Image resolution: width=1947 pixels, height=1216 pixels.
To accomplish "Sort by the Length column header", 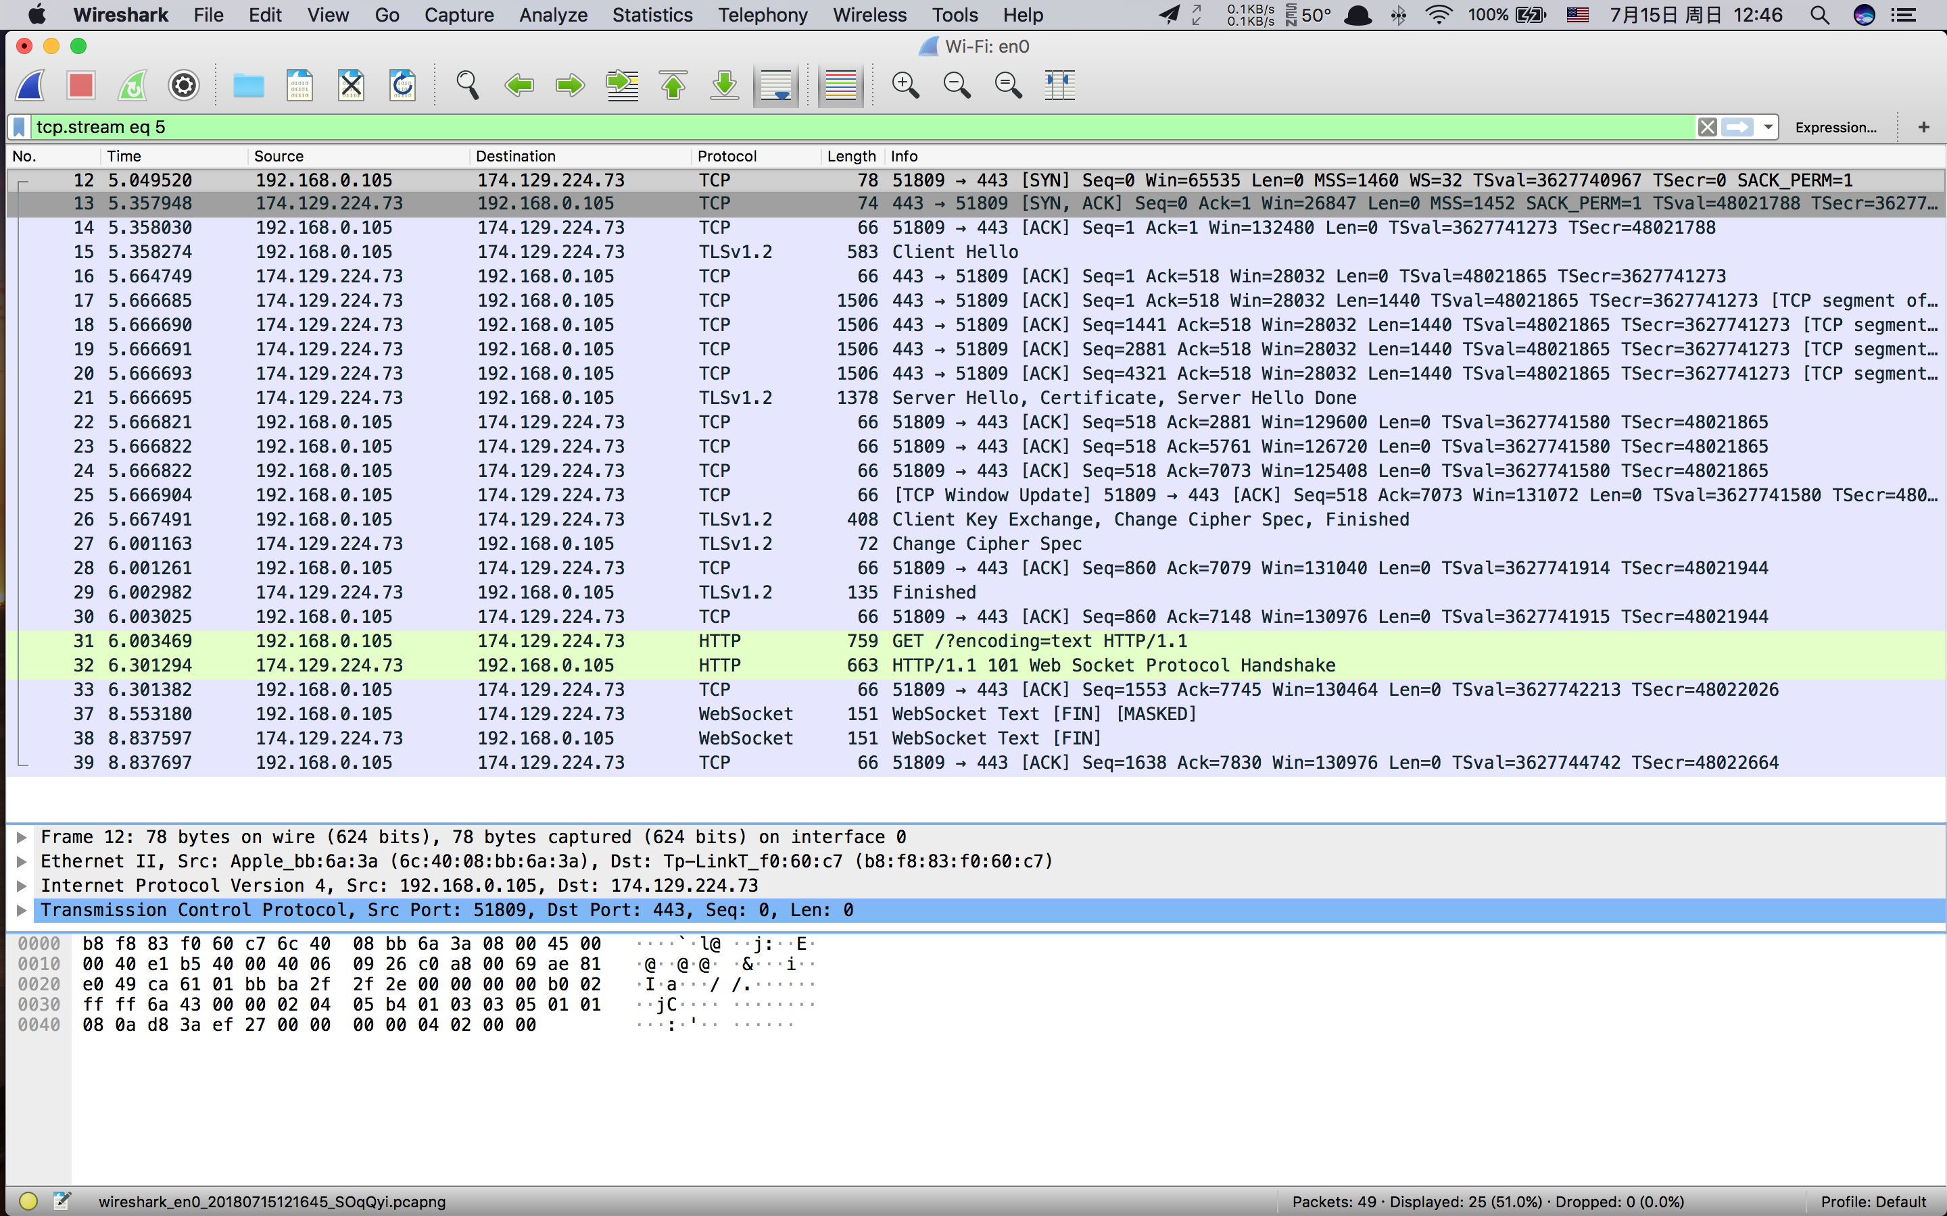I will click(x=851, y=156).
